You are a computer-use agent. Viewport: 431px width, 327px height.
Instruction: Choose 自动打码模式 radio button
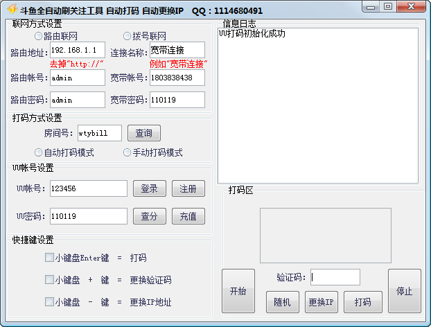[38, 152]
